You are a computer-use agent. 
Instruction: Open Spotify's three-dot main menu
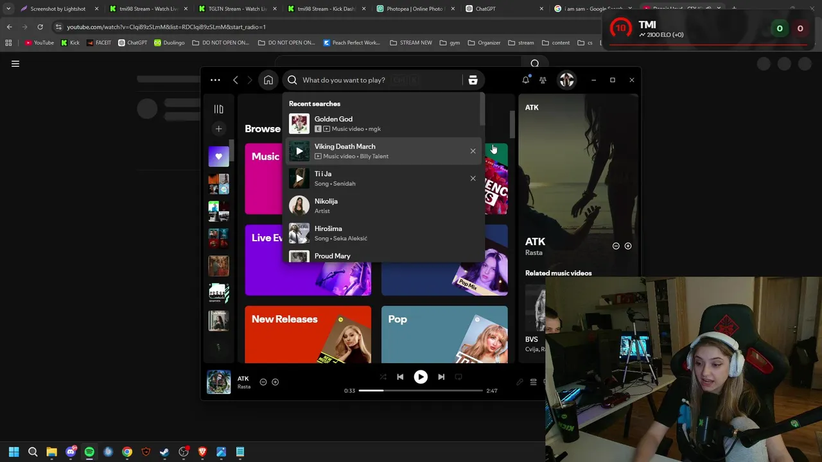[215, 80]
